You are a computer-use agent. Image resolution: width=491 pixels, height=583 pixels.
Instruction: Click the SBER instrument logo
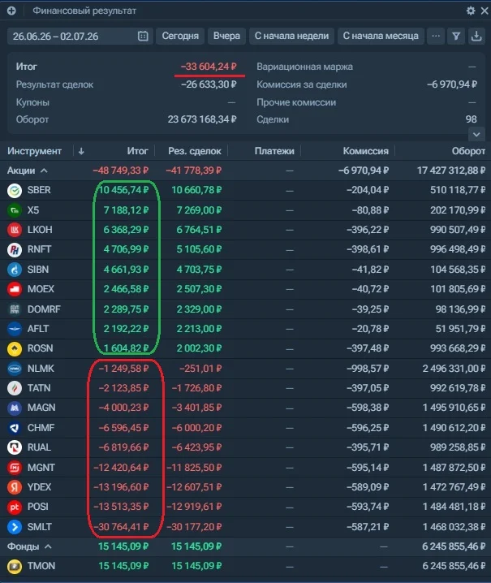[x=15, y=190]
